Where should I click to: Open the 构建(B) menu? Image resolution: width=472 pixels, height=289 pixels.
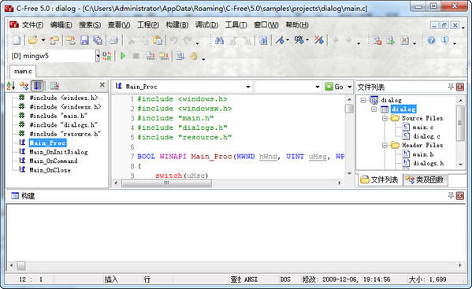[177, 25]
